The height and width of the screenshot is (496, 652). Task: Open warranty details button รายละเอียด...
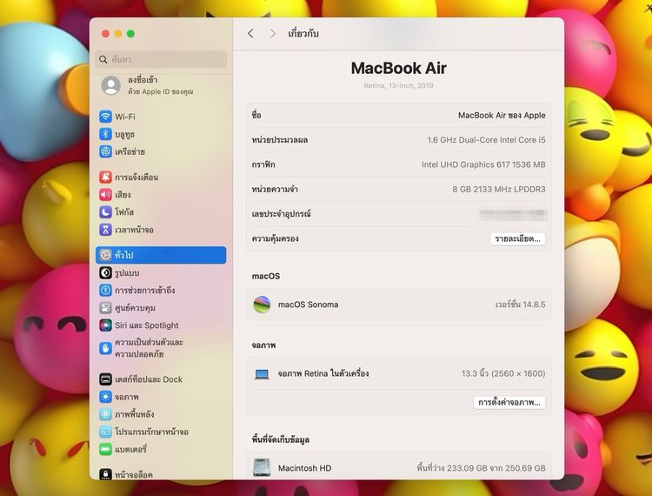[518, 238]
